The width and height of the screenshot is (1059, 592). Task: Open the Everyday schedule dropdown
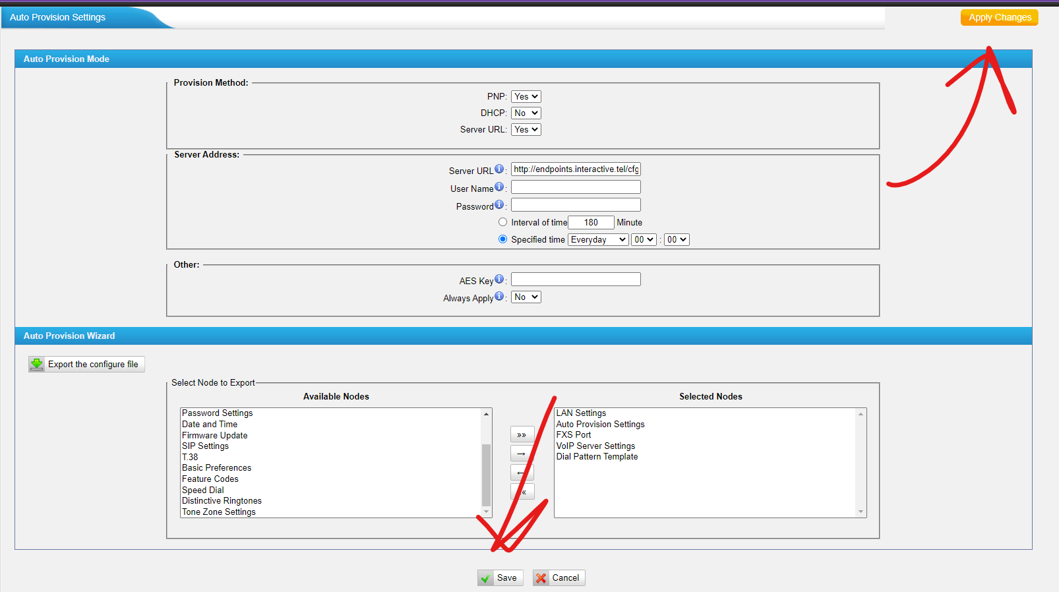[x=598, y=239]
